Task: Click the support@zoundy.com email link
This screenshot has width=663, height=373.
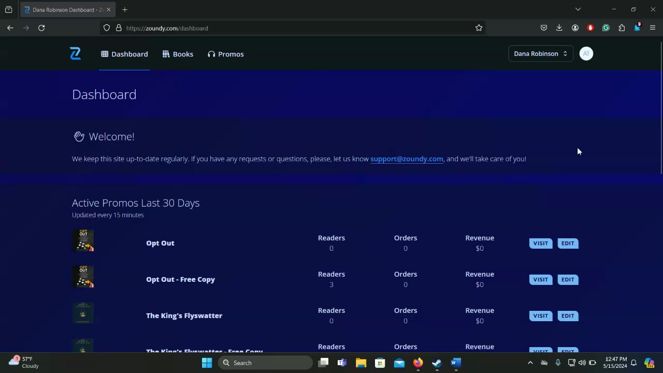Action: (407, 159)
